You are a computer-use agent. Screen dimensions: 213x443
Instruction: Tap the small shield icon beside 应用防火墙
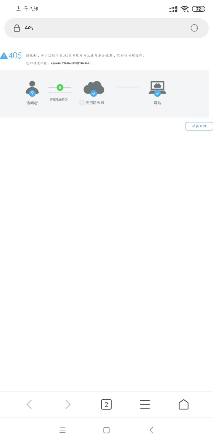(x=82, y=103)
